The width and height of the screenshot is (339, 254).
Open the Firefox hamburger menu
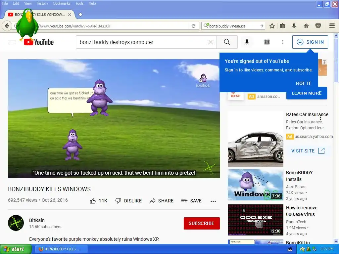coord(332,26)
